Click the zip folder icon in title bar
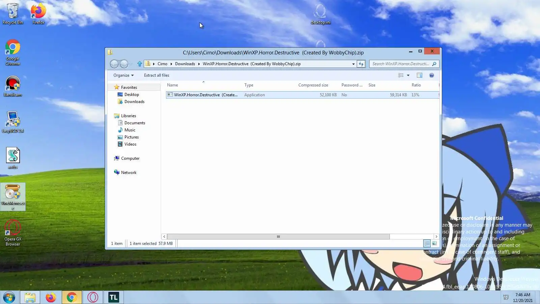 click(110, 52)
